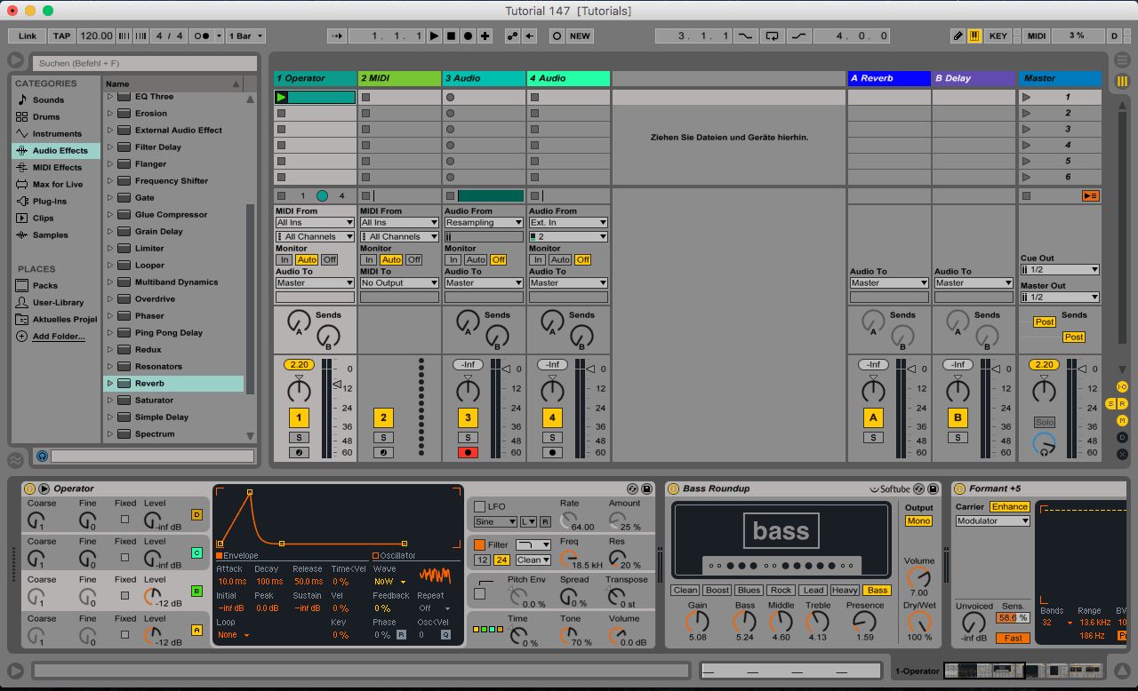Enable Draw Mode pencil icon
This screenshot has width=1138, height=691.
pos(958,36)
